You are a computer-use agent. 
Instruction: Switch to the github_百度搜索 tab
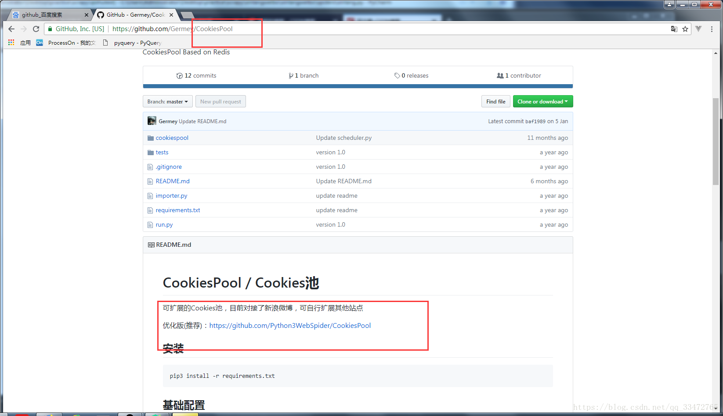[x=50, y=15]
